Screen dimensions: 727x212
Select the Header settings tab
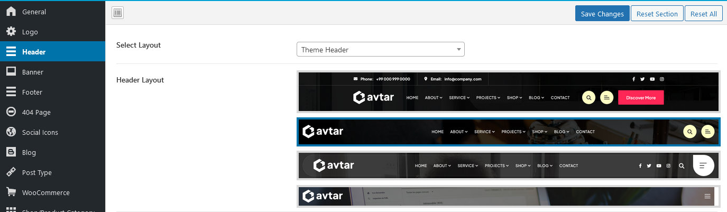click(x=53, y=52)
